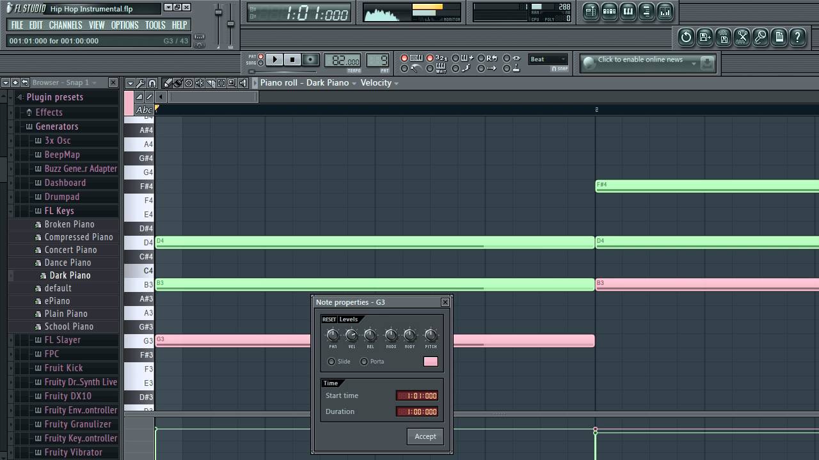Open the audio editor scissors icon
This screenshot has height=460, width=819.
coord(742,37)
